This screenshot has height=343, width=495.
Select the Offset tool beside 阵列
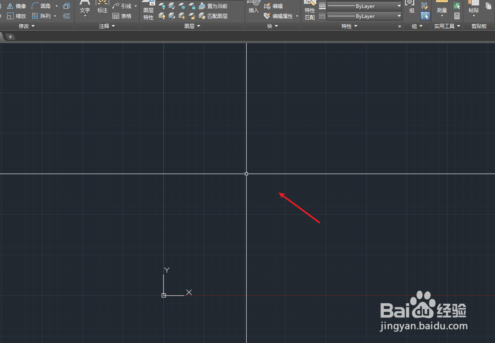point(66,16)
